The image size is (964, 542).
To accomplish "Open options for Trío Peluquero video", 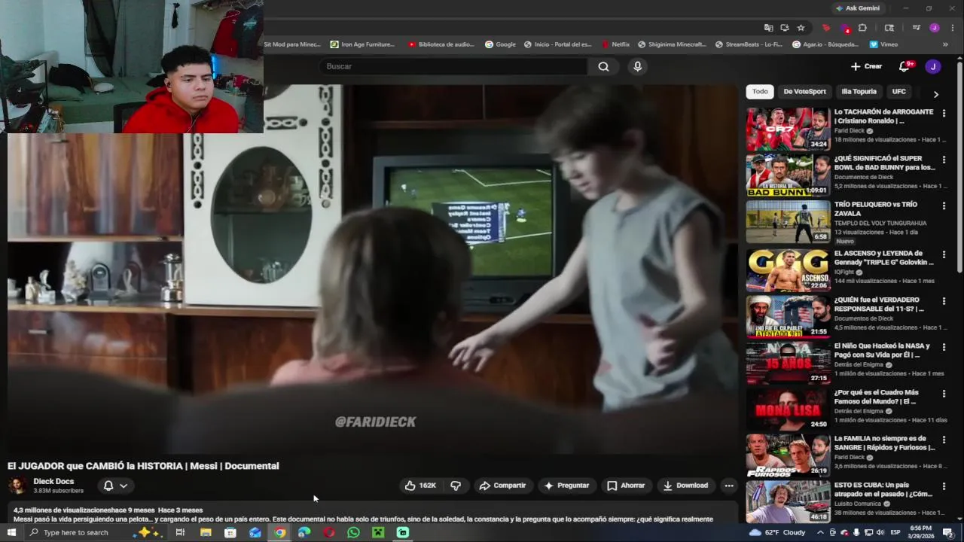I will pos(944,206).
